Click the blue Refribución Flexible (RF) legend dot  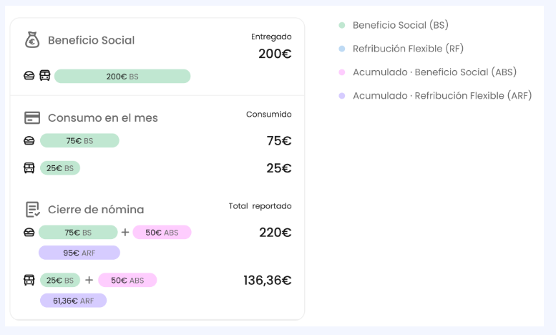pyautogui.click(x=342, y=49)
